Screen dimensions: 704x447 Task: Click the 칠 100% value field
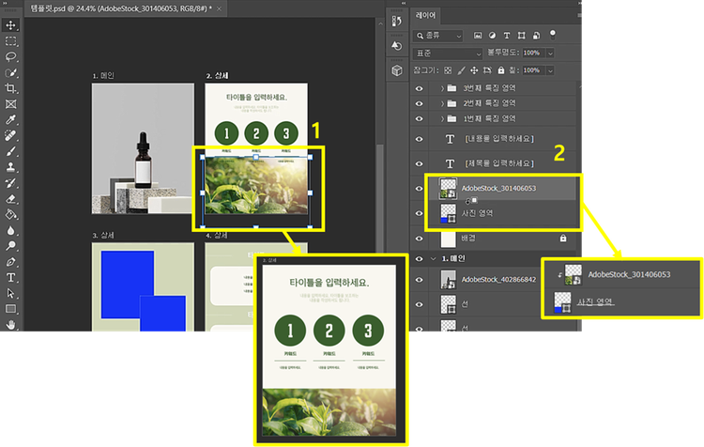[x=533, y=70]
